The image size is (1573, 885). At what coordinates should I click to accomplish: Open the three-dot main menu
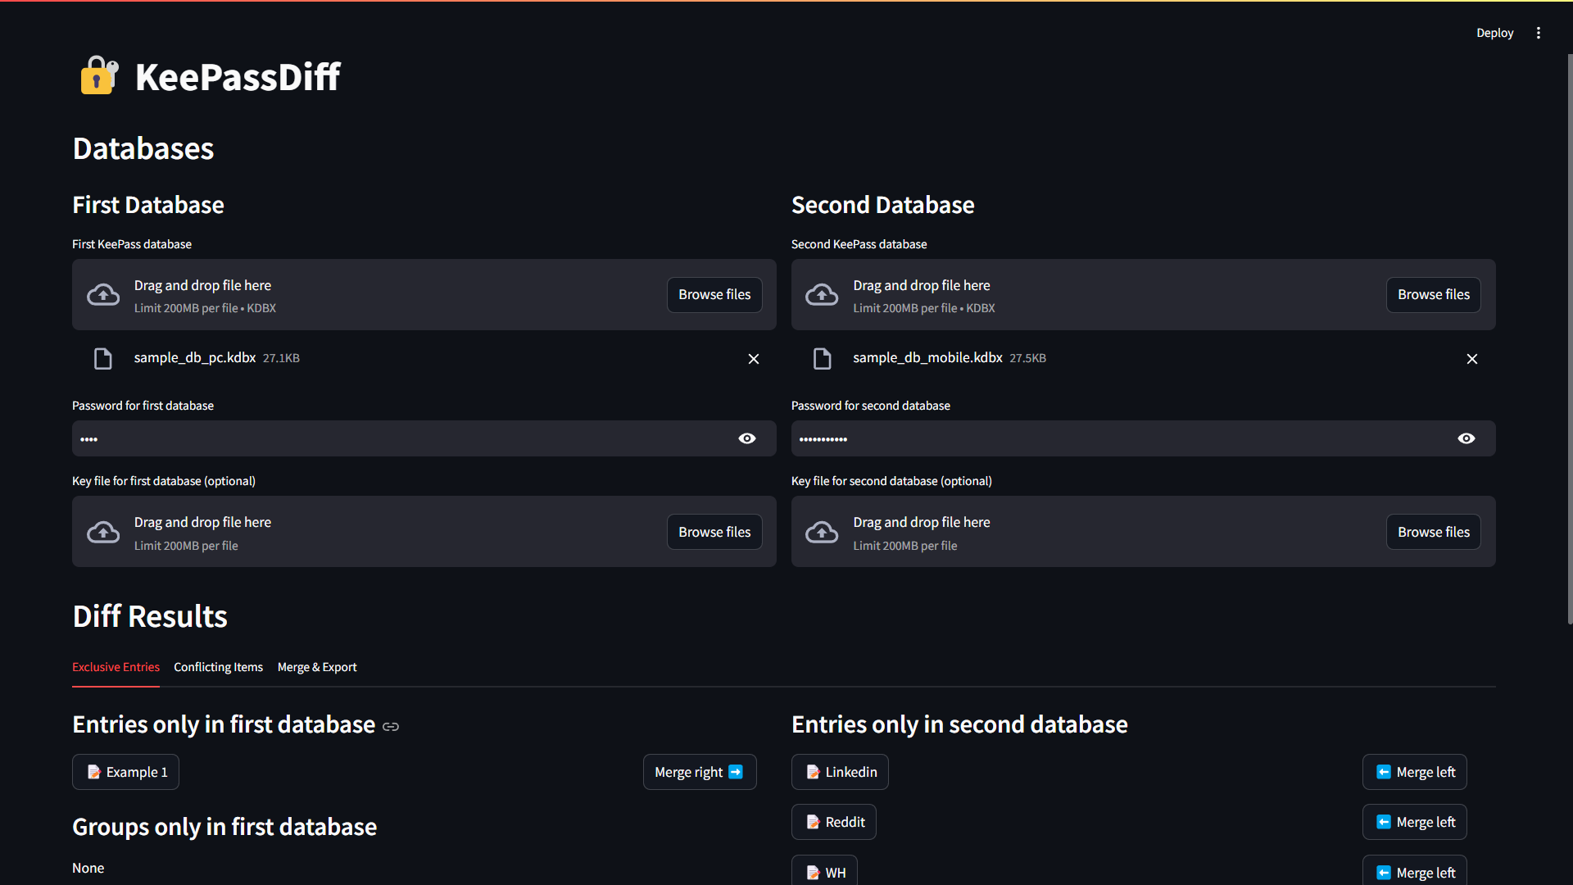1539,33
